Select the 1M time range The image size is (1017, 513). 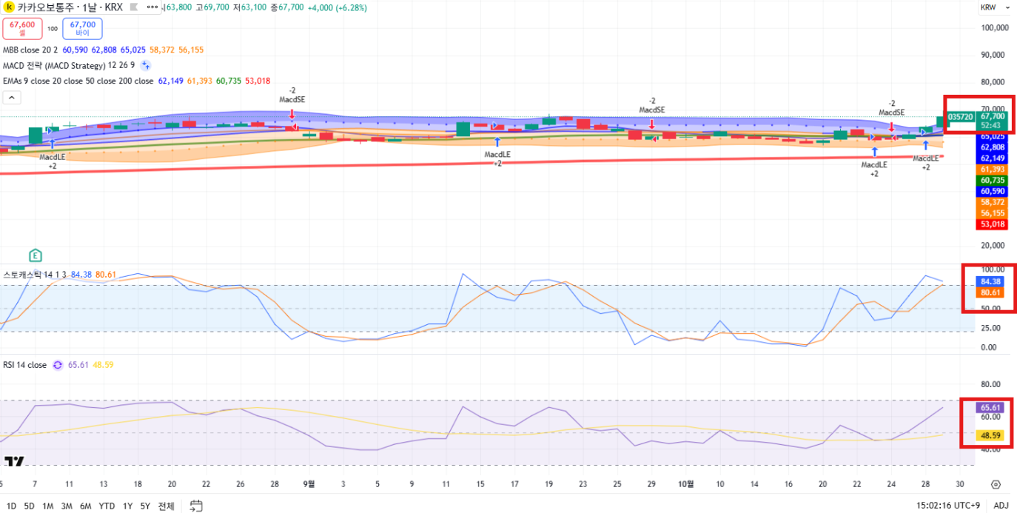[x=47, y=506]
